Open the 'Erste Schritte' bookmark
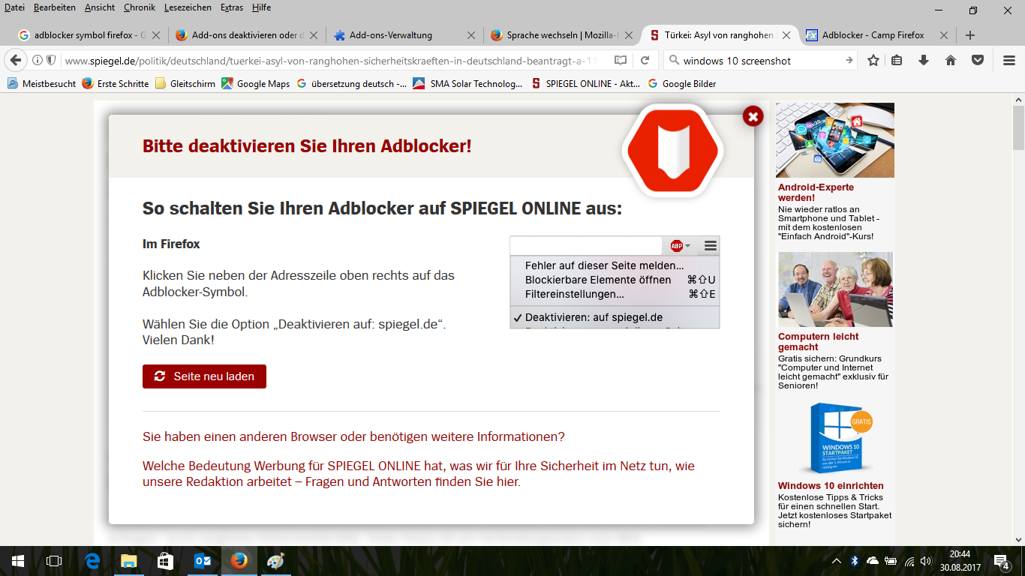The width and height of the screenshot is (1025, 576). point(115,83)
